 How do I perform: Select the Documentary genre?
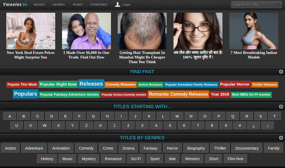[x=247, y=148]
